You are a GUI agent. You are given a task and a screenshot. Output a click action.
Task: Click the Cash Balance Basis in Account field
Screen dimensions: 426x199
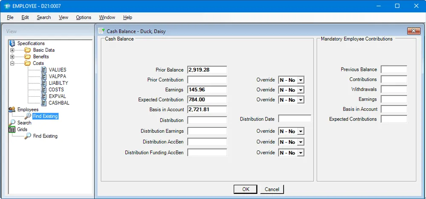(207, 109)
